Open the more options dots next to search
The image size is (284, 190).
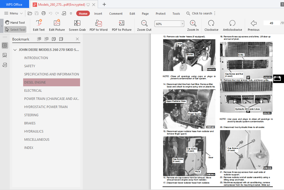tap(215, 13)
